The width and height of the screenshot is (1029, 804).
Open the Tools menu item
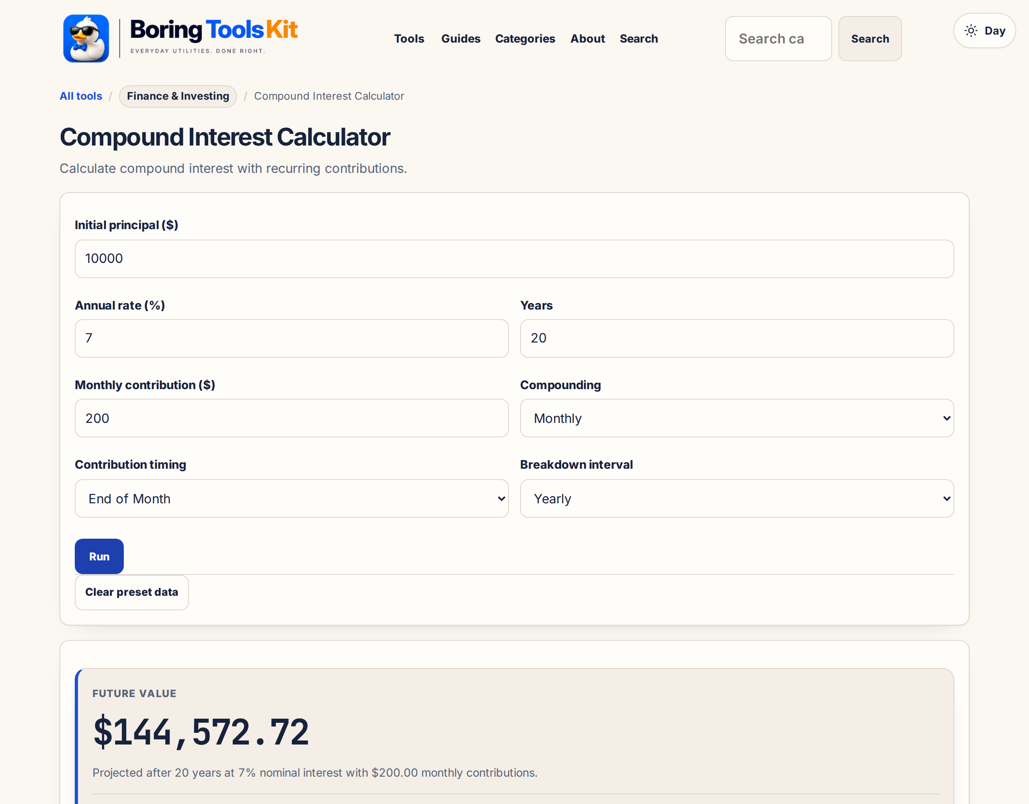pyautogui.click(x=409, y=39)
